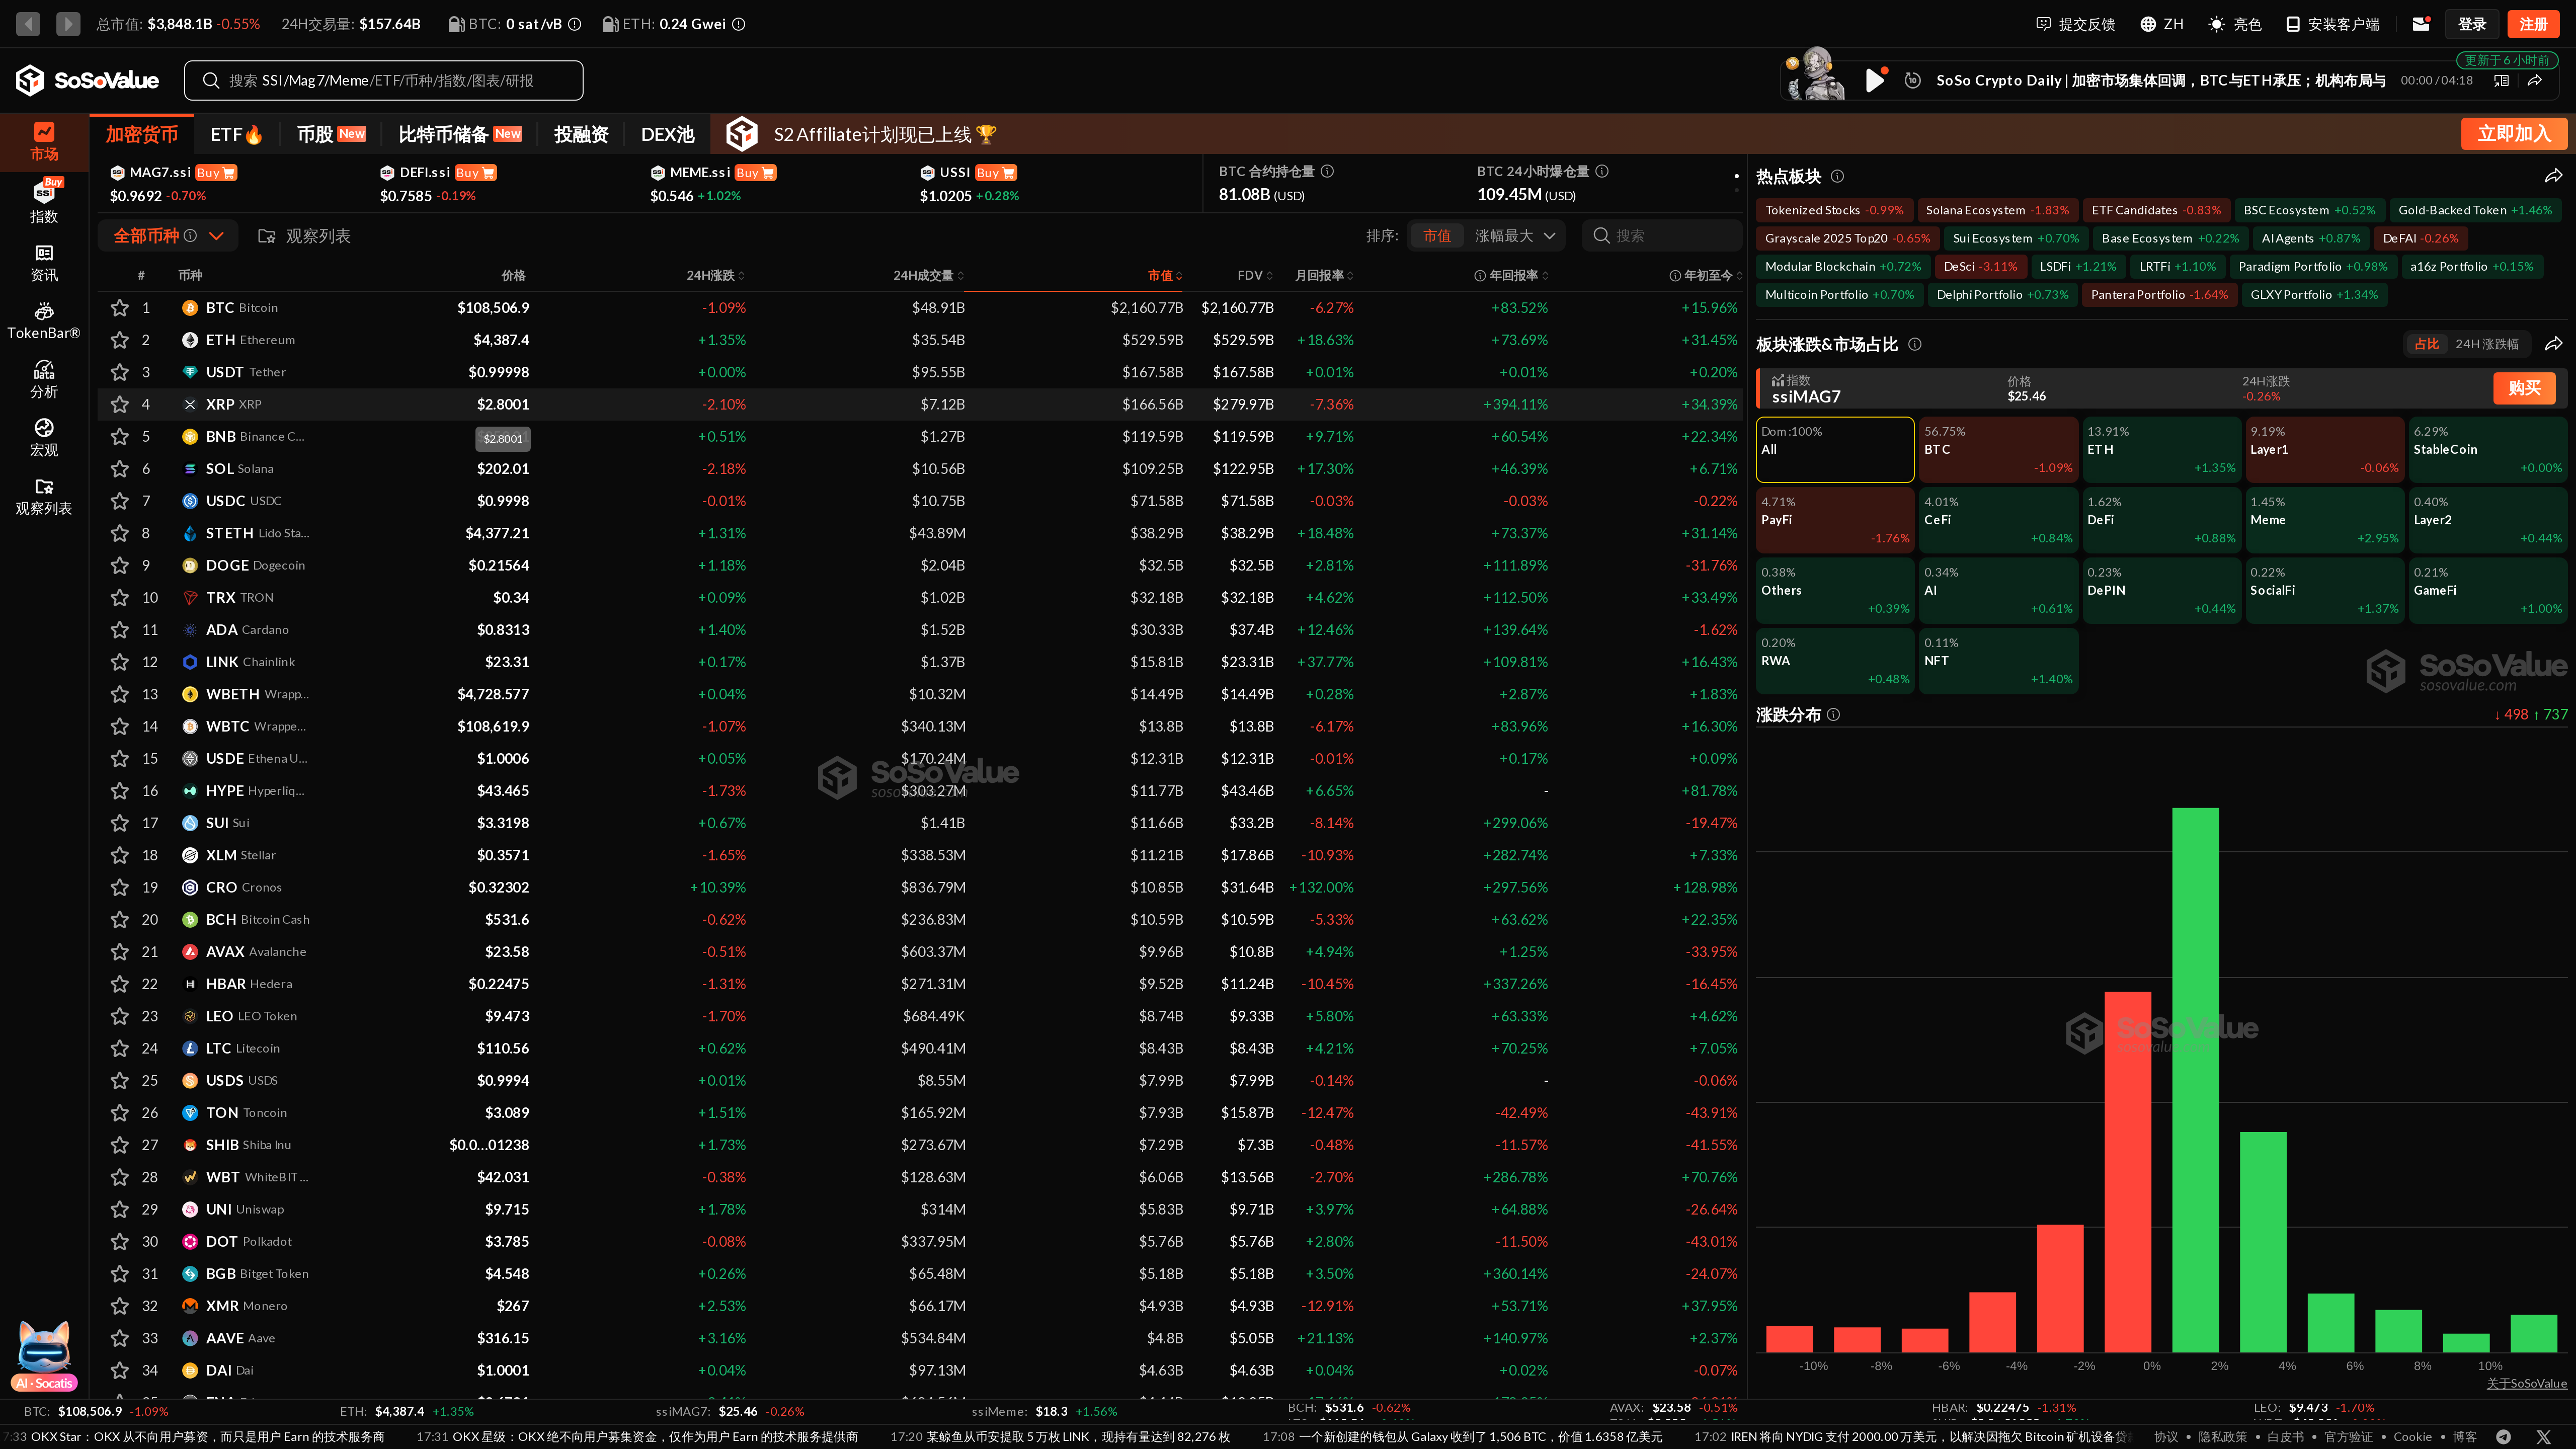Switch to the 比特币储备 tab
This screenshot has height=1449, width=2576.
coord(460,134)
